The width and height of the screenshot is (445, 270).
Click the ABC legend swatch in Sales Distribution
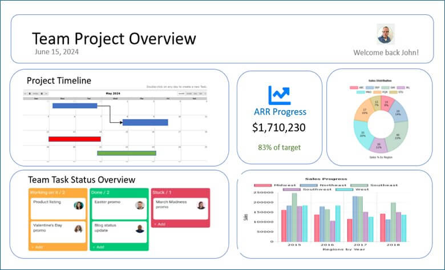click(354, 87)
